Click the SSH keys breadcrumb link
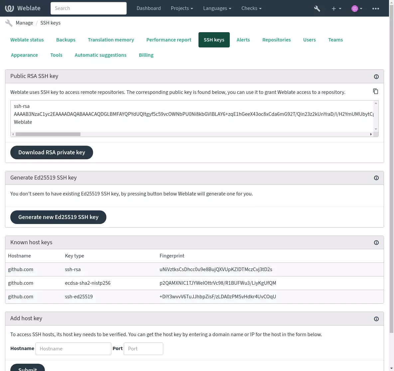The height and width of the screenshot is (371, 394). pyautogui.click(x=51, y=23)
